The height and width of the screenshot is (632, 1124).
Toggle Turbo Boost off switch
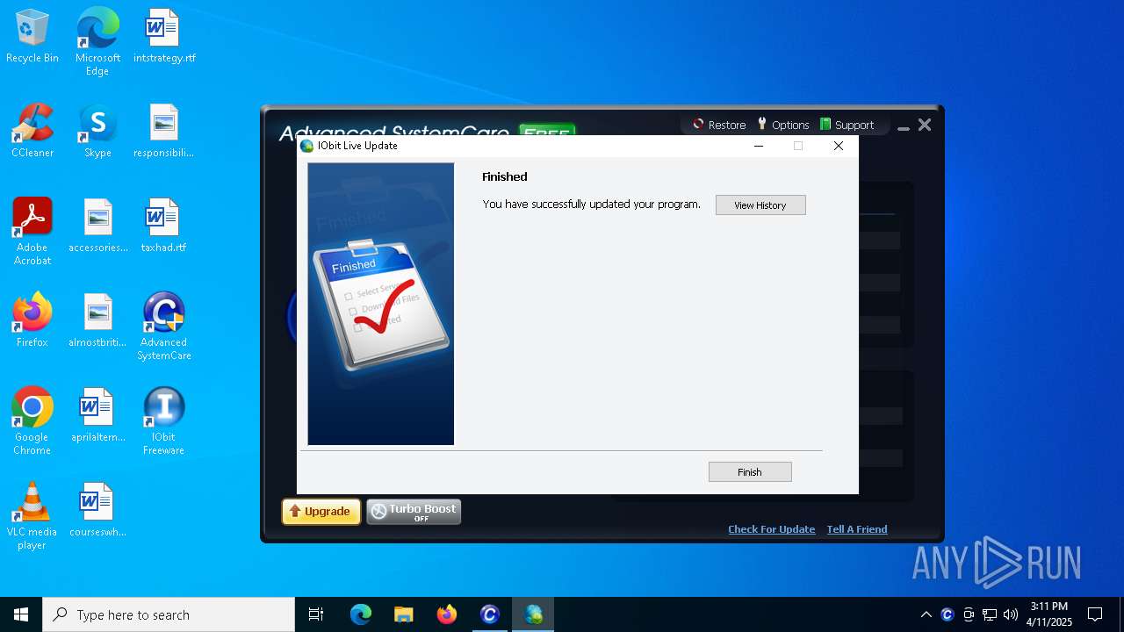(x=414, y=512)
